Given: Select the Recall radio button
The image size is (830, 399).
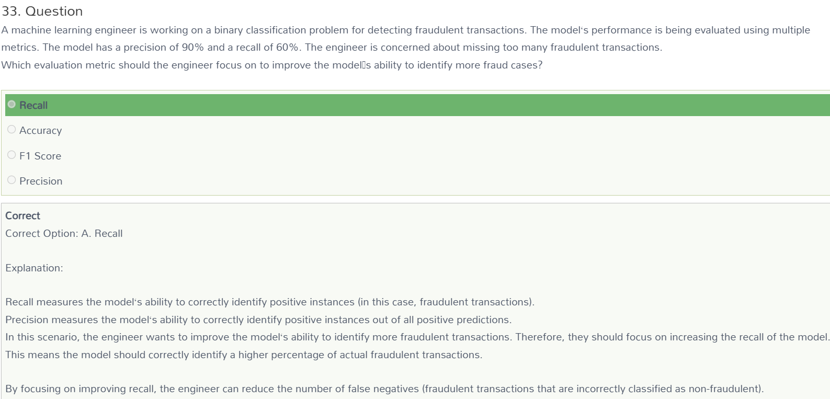Looking at the screenshot, I should pyautogui.click(x=12, y=104).
